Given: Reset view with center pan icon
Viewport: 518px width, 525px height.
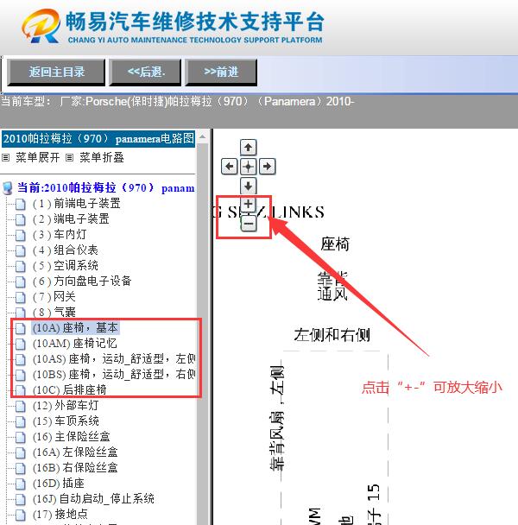Looking at the screenshot, I should click(248, 167).
